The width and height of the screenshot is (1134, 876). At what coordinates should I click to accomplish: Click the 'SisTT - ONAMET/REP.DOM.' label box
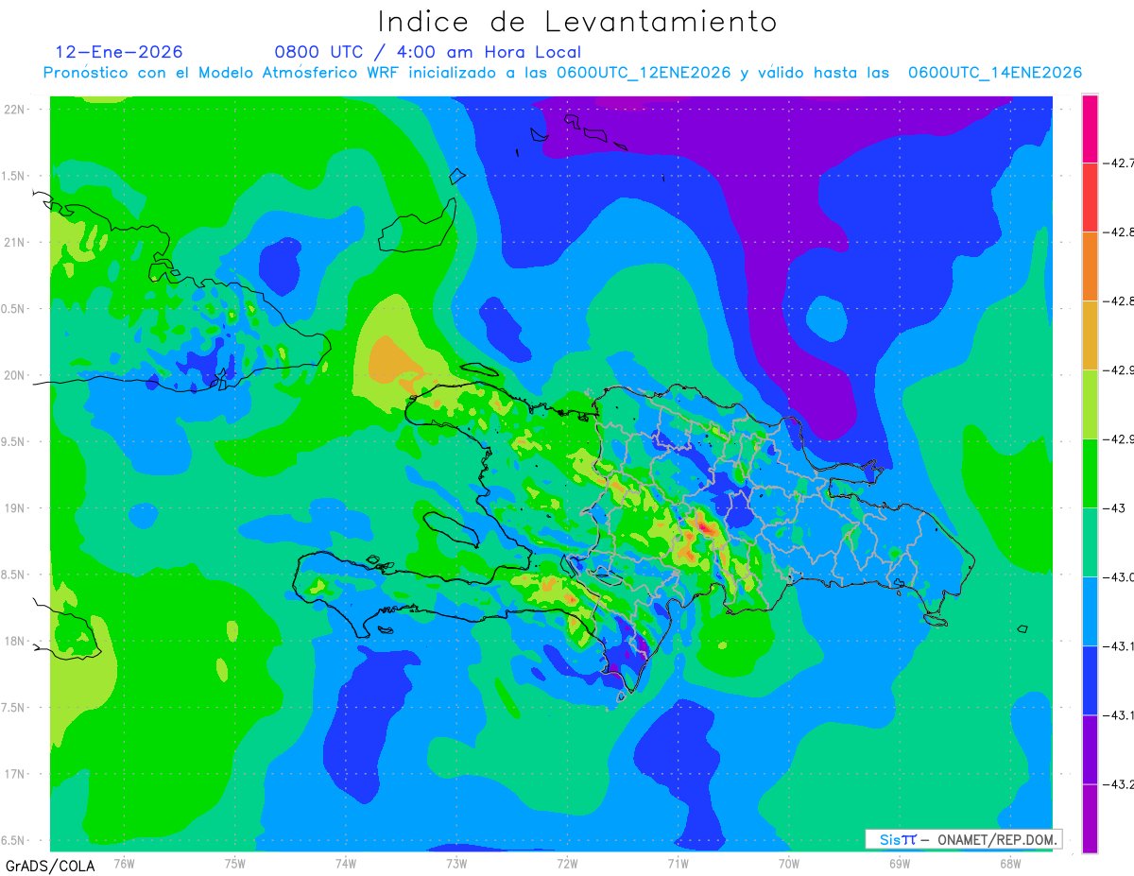pyautogui.click(x=963, y=839)
